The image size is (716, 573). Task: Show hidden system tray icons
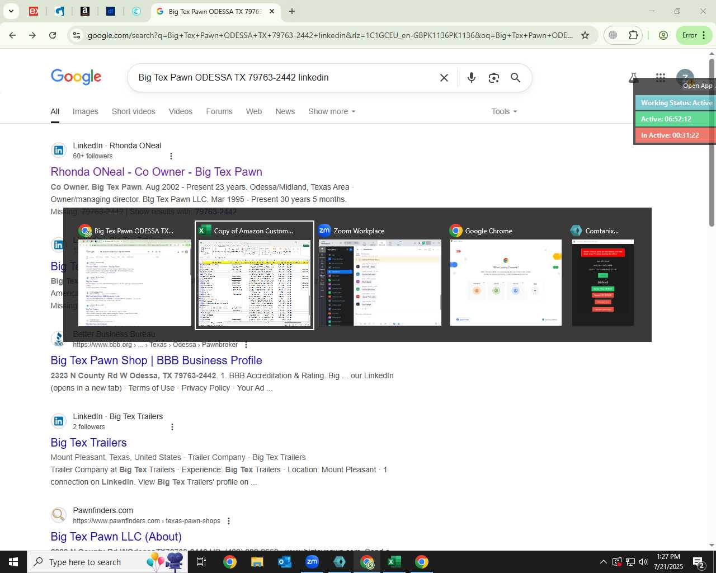coord(603,562)
